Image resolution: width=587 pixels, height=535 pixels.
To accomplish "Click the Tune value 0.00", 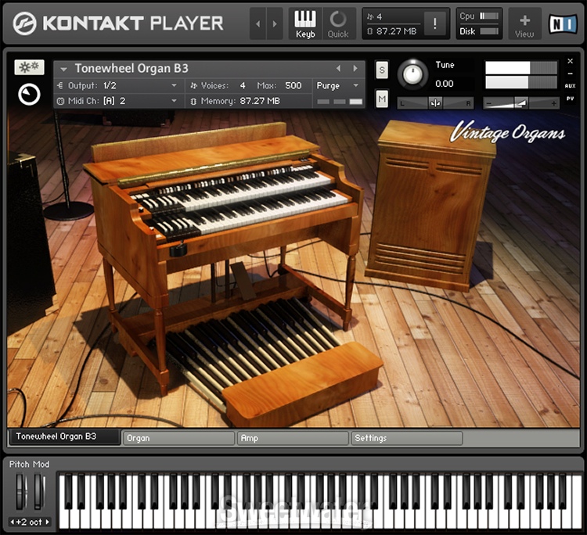I will [445, 84].
